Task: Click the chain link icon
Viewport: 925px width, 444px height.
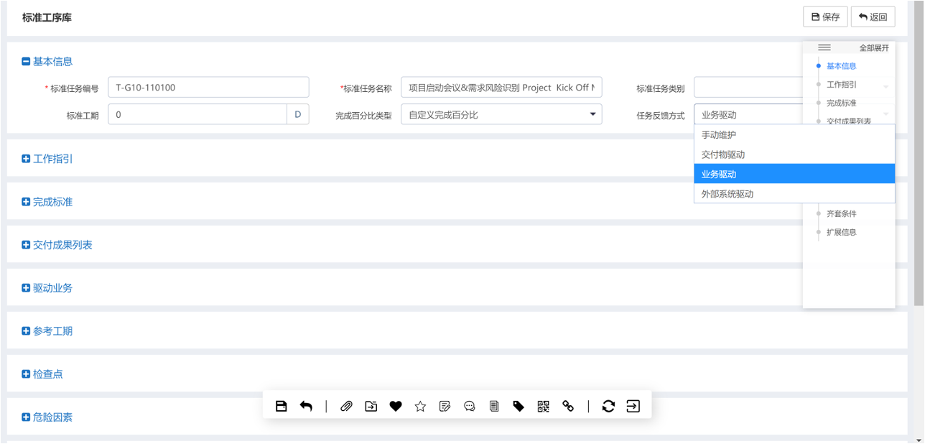Action: (x=568, y=406)
